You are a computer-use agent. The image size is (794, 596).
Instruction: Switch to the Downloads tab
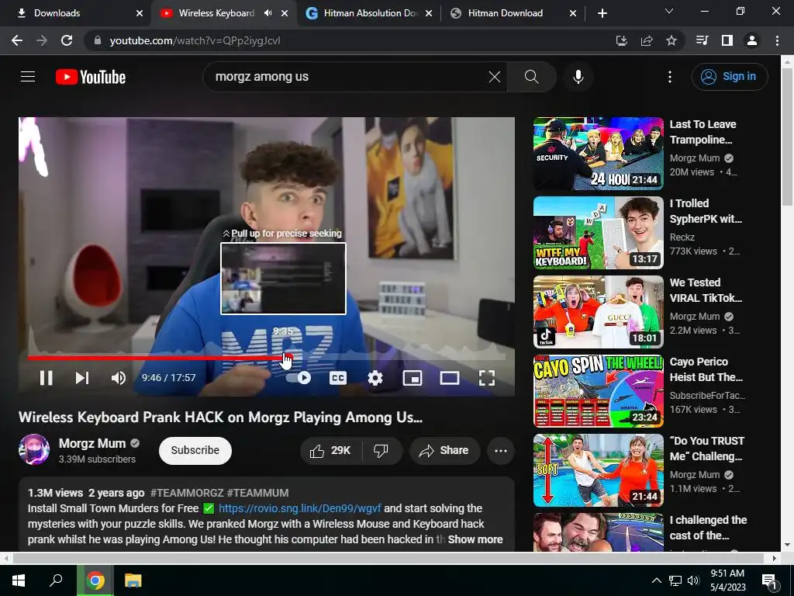click(75, 13)
